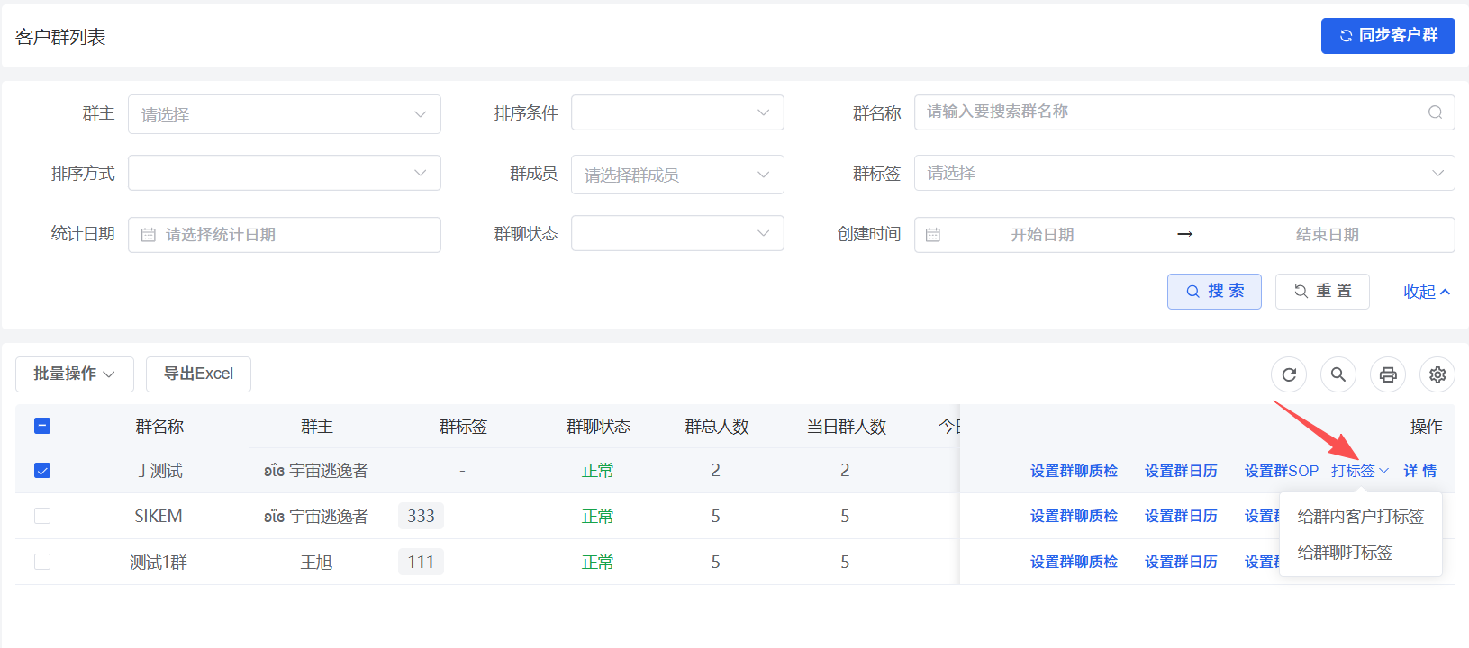Image resolution: width=1469 pixels, height=648 pixels.
Task: Check the SIKEM row checkbox
Action: [42, 516]
